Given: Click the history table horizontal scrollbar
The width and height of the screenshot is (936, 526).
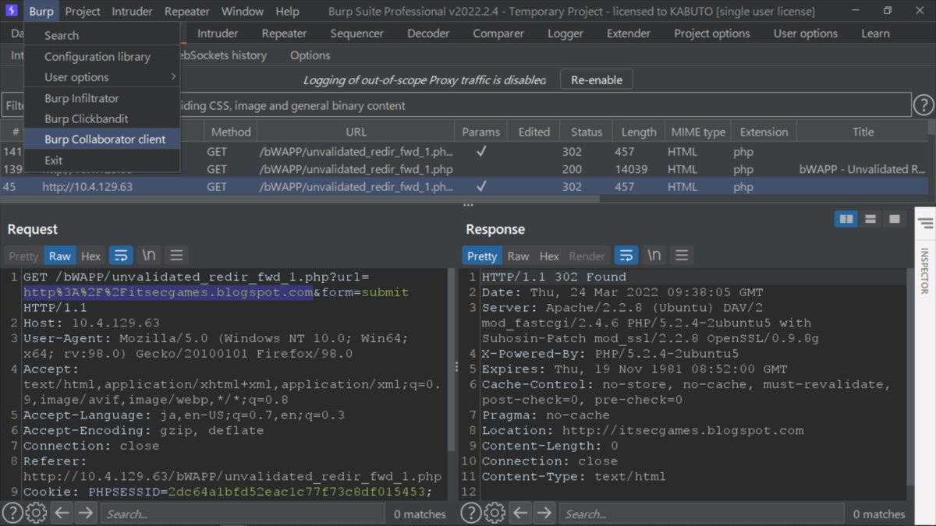Looking at the screenshot, I should 300,199.
